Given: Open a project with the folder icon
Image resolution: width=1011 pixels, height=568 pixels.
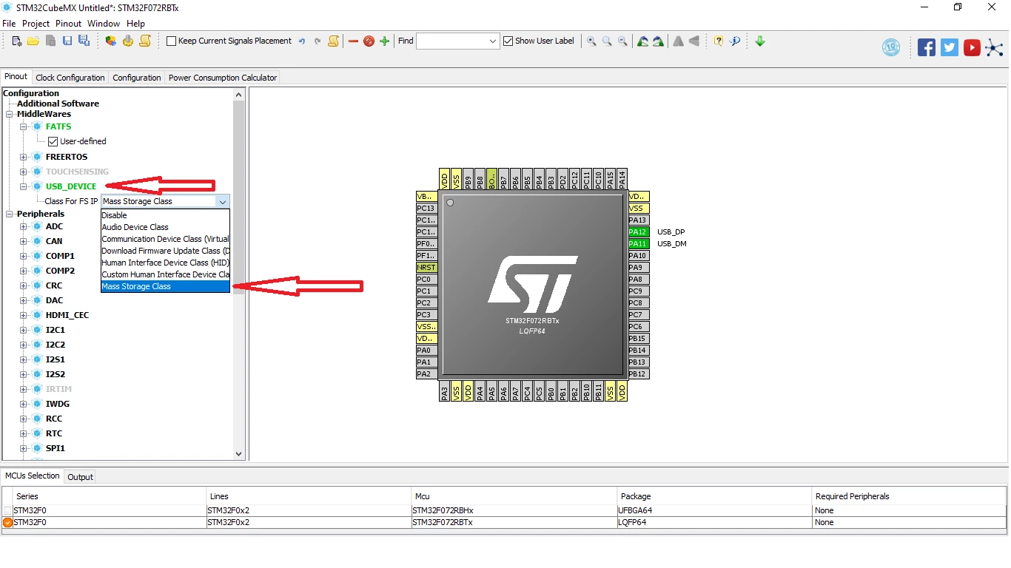Looking at the screenshot, I should pos(33,41).
